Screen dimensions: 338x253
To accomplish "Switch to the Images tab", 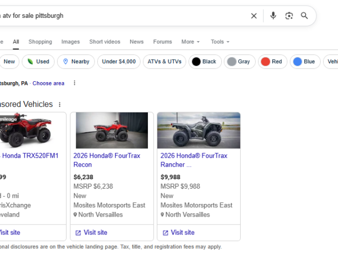I will 70,42.
